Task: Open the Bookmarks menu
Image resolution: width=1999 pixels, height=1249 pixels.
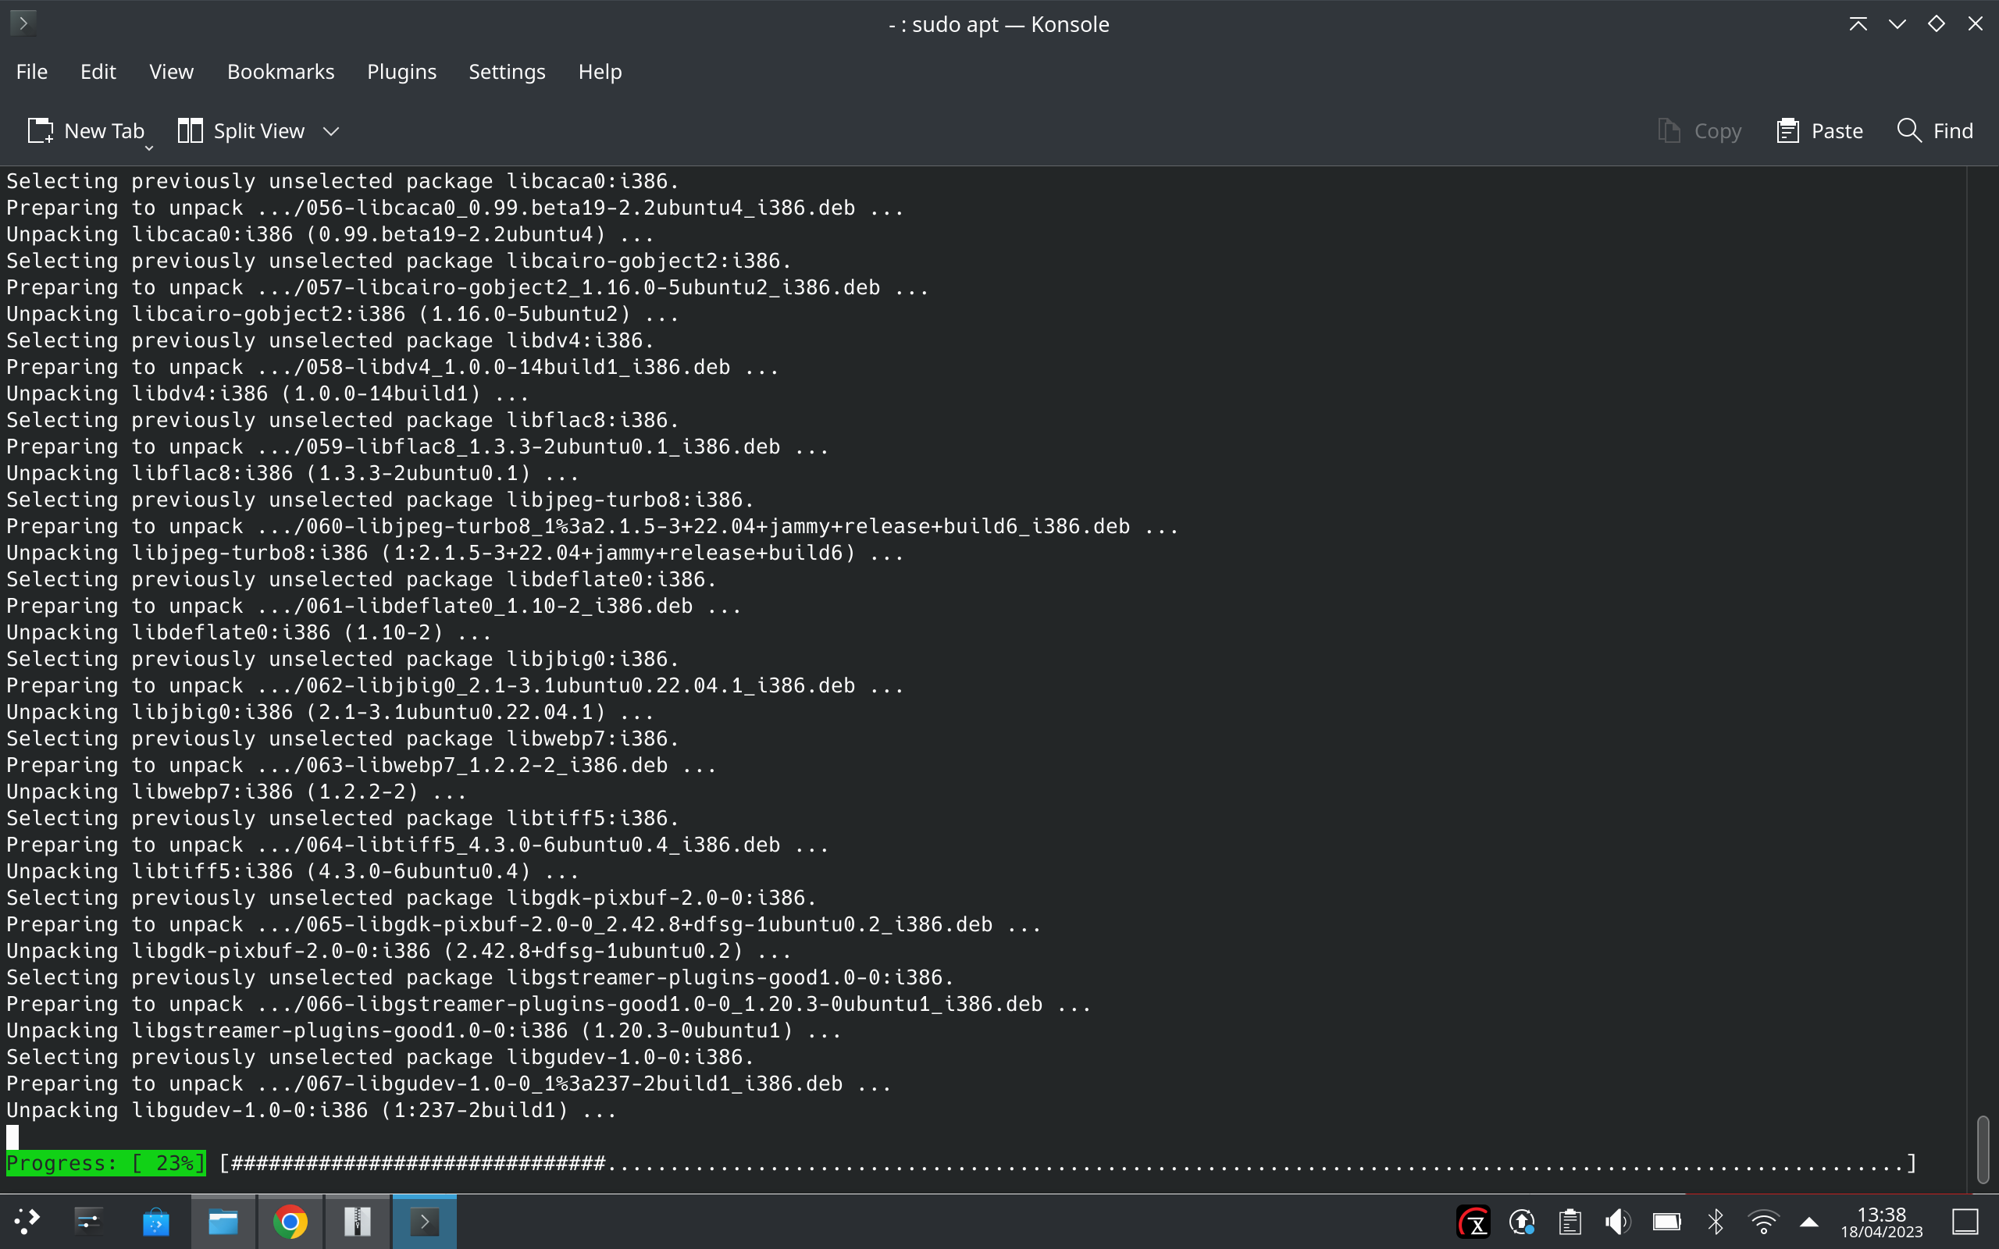Action: (280, 72)
